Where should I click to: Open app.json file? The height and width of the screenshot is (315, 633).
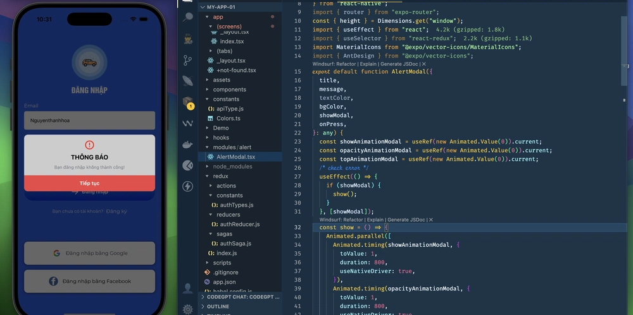[224, 282]
